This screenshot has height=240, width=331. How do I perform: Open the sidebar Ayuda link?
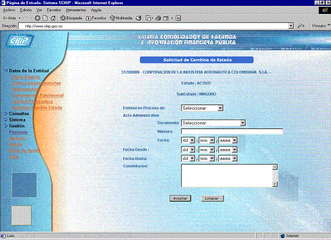click(15, 144)
